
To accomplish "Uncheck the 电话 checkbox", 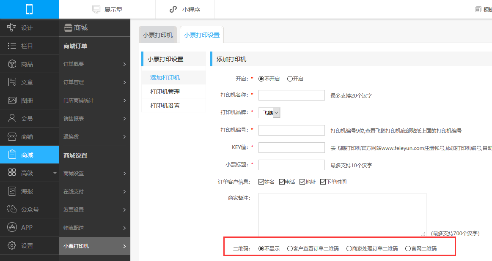I will point(282,182).
